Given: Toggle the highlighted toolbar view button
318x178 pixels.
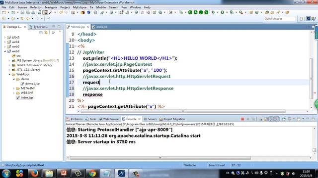Looking at the screenshot, I should pos(45,12).
